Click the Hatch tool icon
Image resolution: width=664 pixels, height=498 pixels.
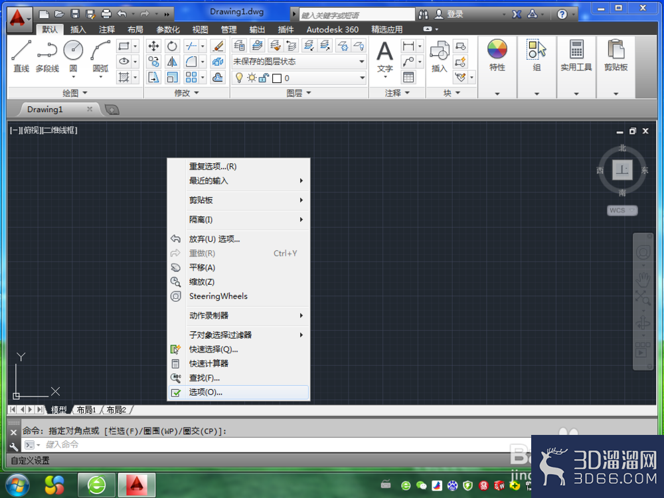pyautogui.click(x=124, y=78)
